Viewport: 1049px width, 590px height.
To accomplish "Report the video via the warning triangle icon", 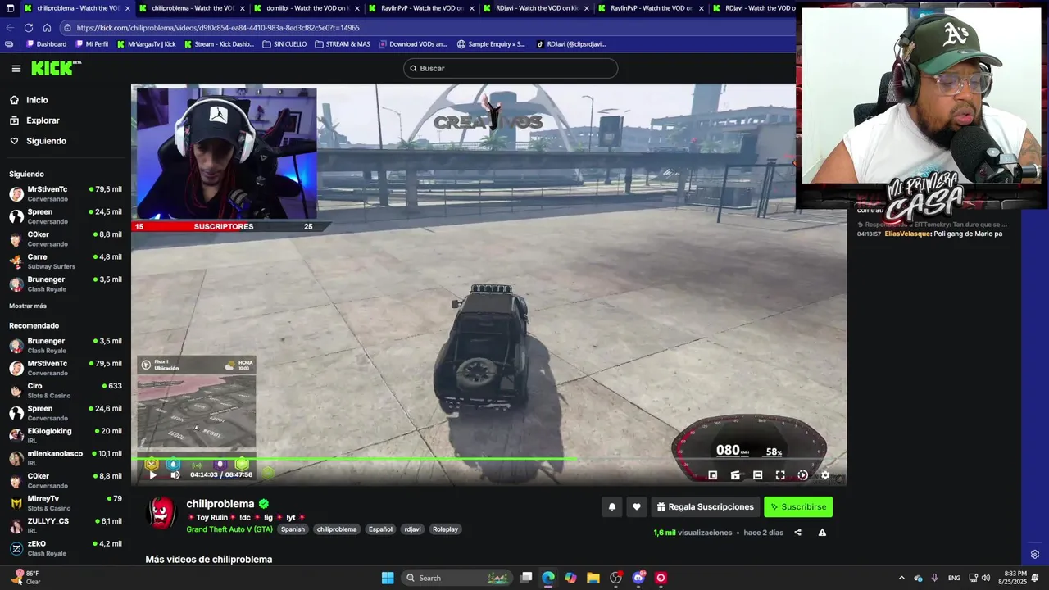I will (822, 533).
